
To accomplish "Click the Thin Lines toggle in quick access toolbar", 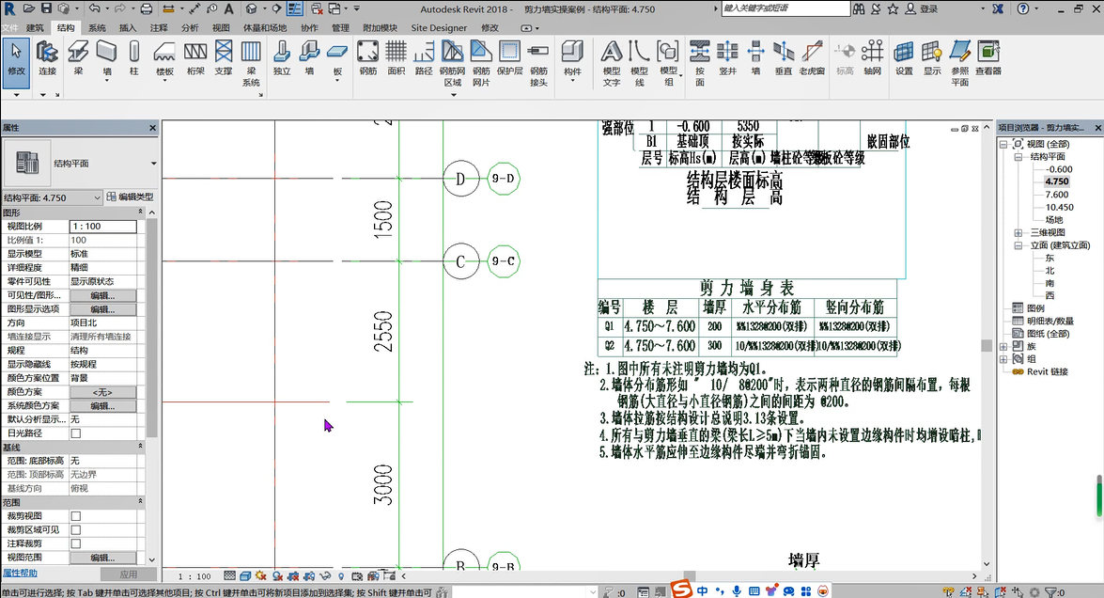I will tap(294, 8).
